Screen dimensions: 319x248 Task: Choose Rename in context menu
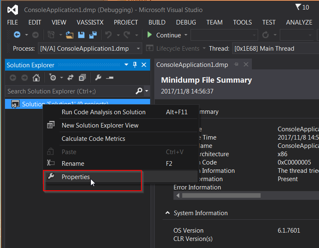(121, 164)
